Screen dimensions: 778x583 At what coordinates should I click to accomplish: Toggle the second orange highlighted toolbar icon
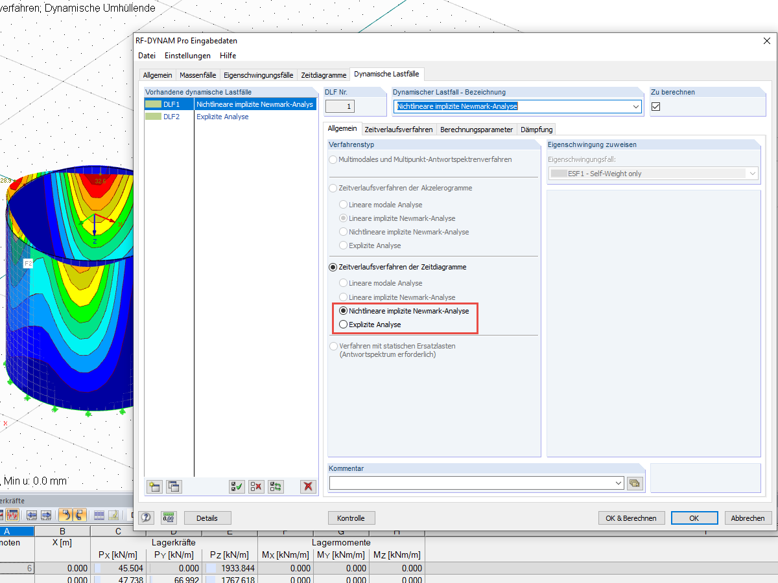(x=80, y=515)
